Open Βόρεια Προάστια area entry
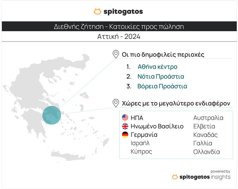The height and width of the screenshot is (189, 238). 162,86
